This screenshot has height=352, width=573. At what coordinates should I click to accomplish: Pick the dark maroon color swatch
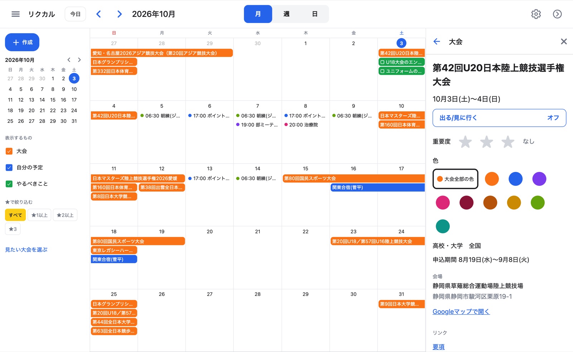(x=466, y=203)
